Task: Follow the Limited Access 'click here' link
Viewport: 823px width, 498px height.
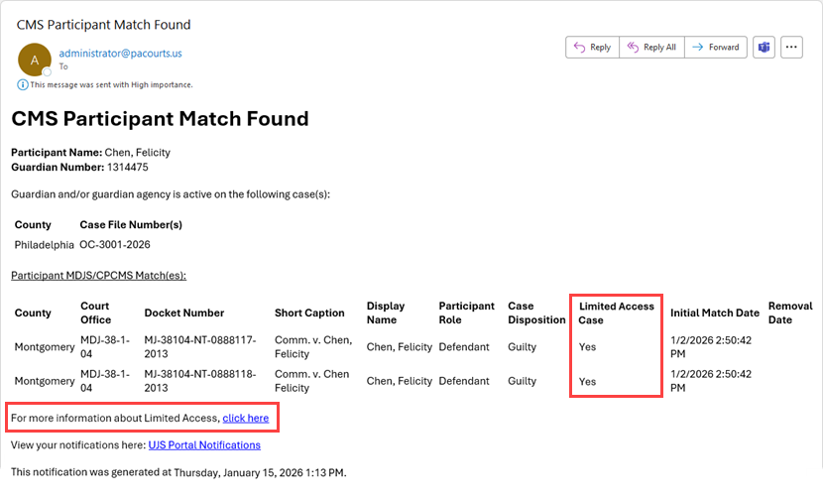Action: (245, 419)
